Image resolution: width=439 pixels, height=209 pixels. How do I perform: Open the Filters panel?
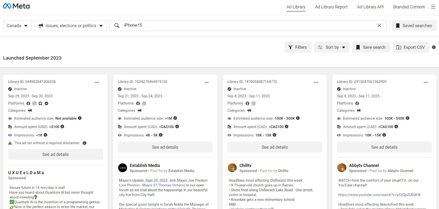(298, 47)
